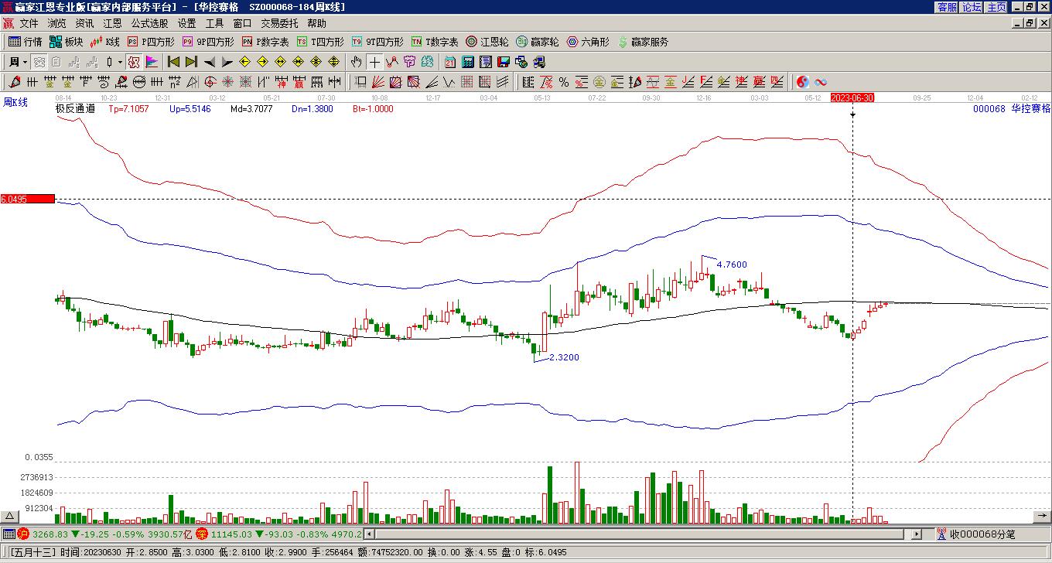Click the red-blue yin-yang icon
This screenshot has height=563, width=1052.
[x=803, y=82]
